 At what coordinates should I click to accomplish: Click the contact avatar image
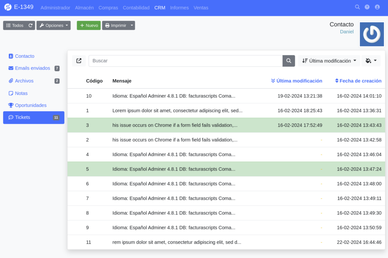click(371, 34)
